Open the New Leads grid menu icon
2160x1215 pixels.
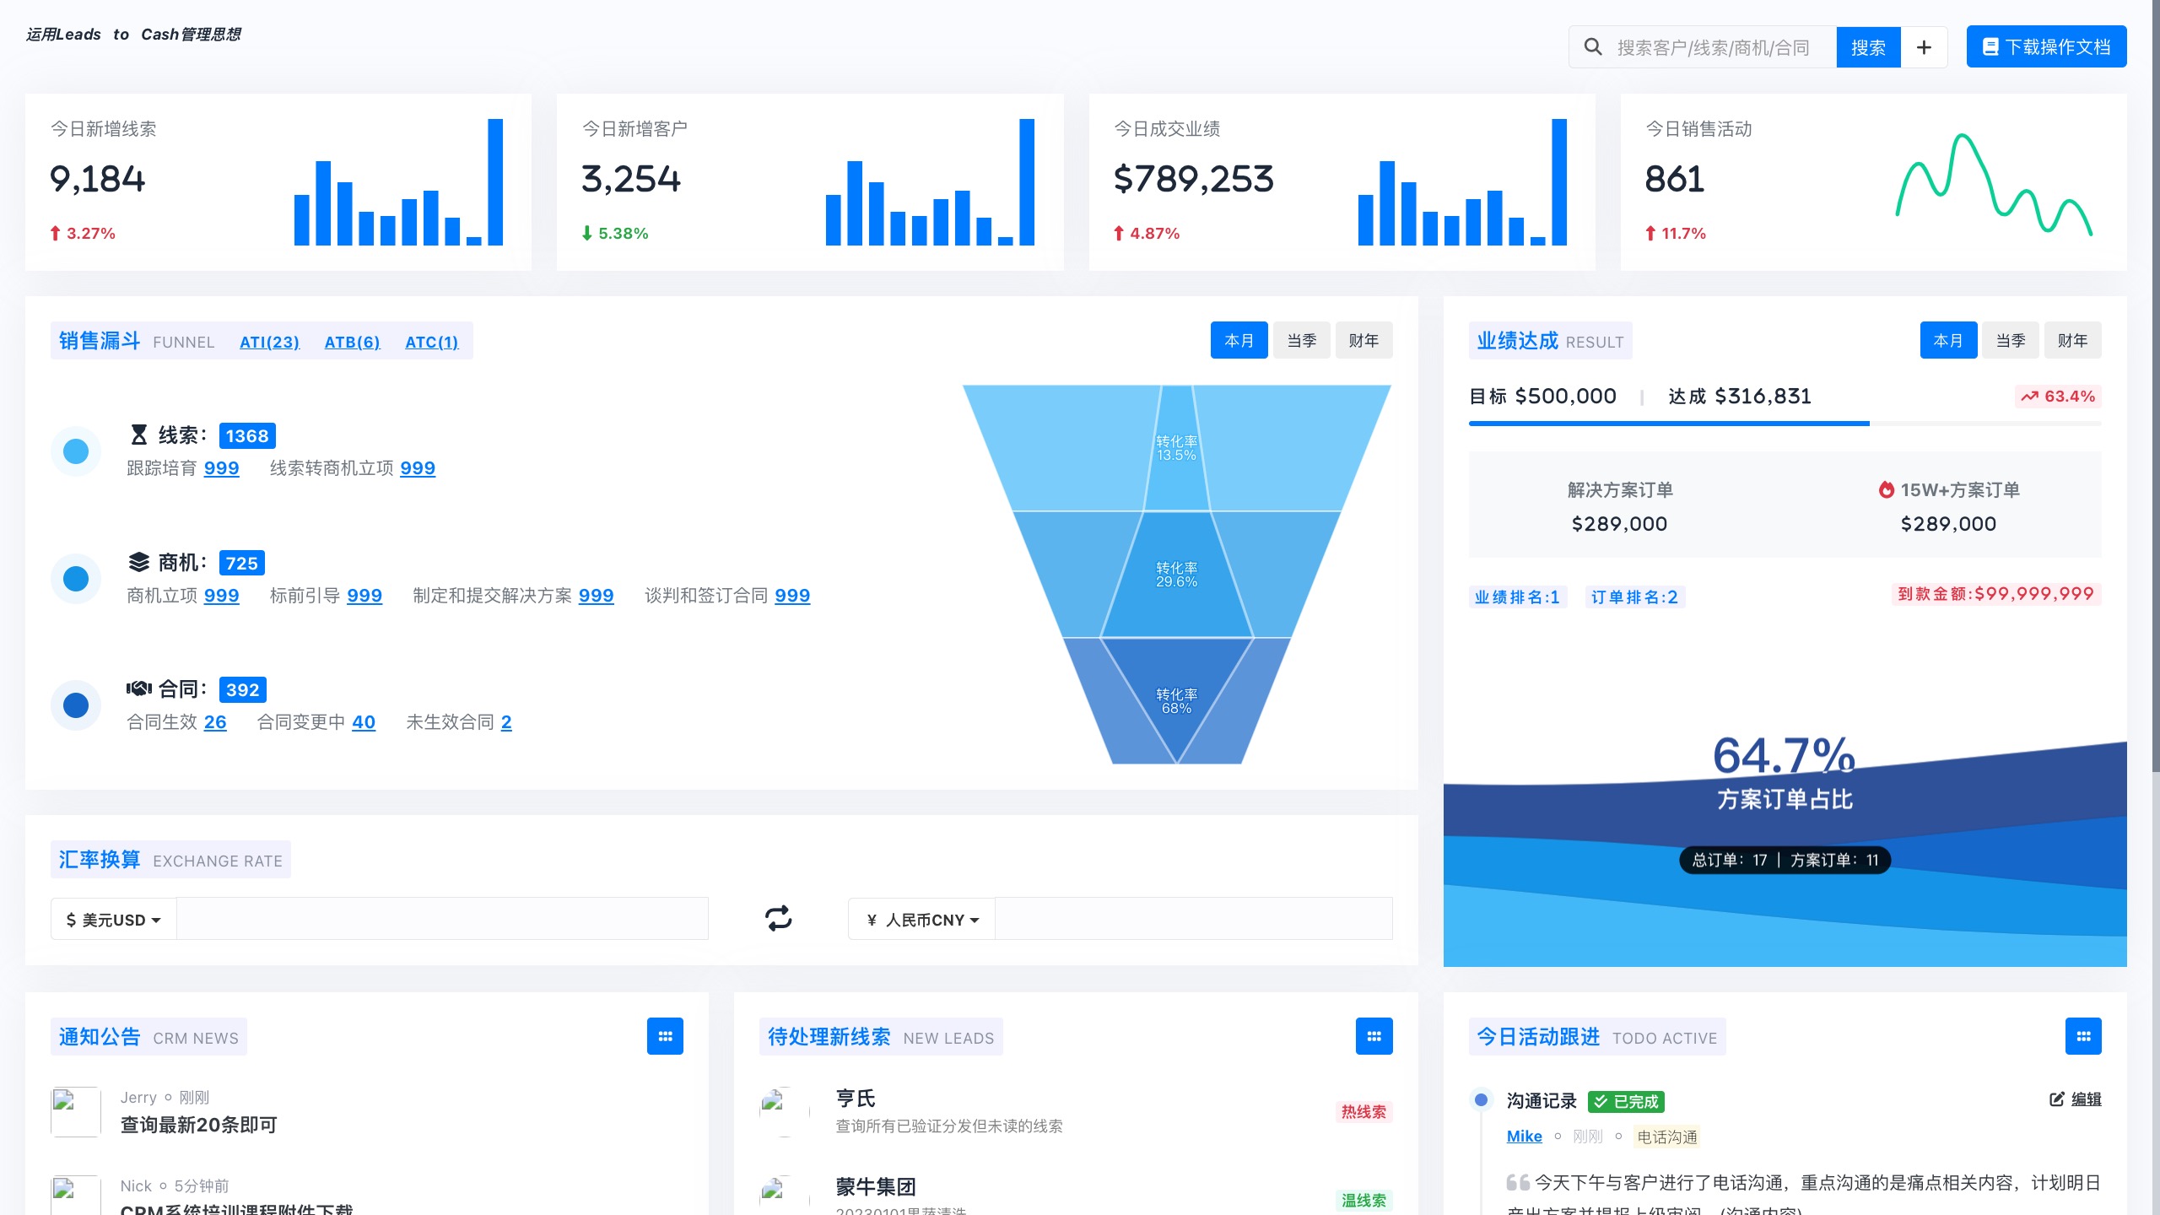tap(1374, 1036)
